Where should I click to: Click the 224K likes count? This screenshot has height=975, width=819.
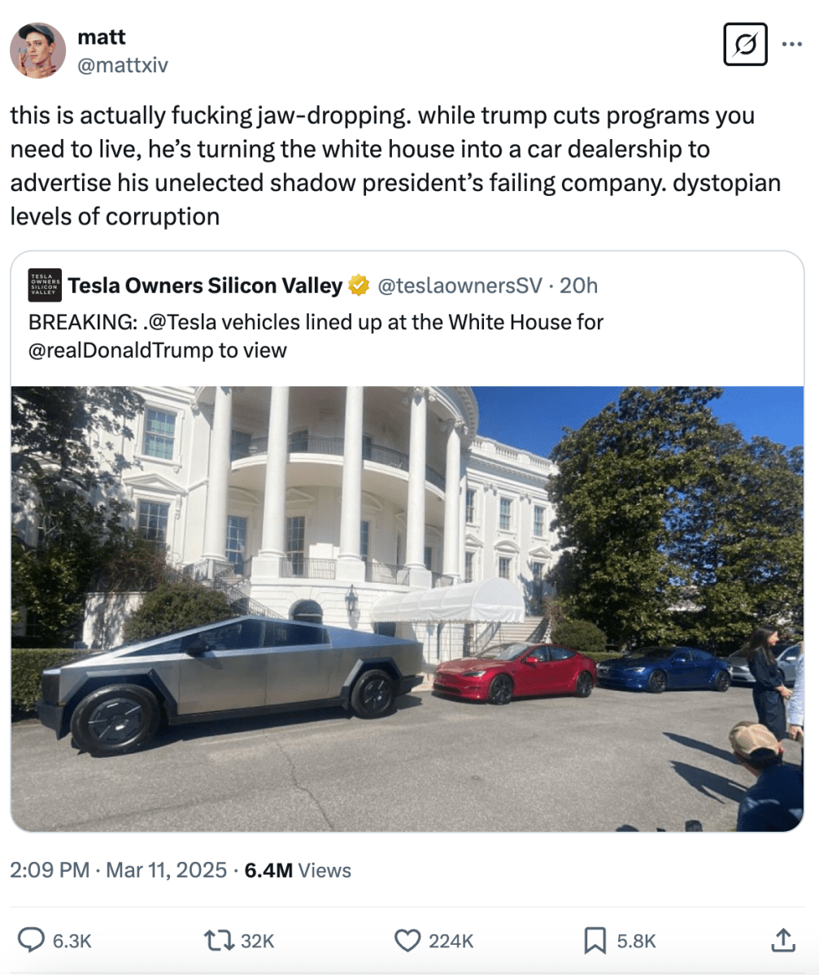coord(451,941)
